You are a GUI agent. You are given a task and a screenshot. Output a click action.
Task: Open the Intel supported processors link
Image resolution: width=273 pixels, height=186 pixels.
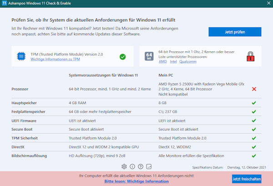click(x=173, y=61)
